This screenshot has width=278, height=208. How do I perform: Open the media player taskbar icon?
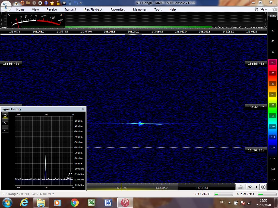(x=58, y=203)
